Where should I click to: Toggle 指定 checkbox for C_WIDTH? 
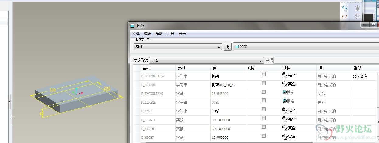[263, 127]
